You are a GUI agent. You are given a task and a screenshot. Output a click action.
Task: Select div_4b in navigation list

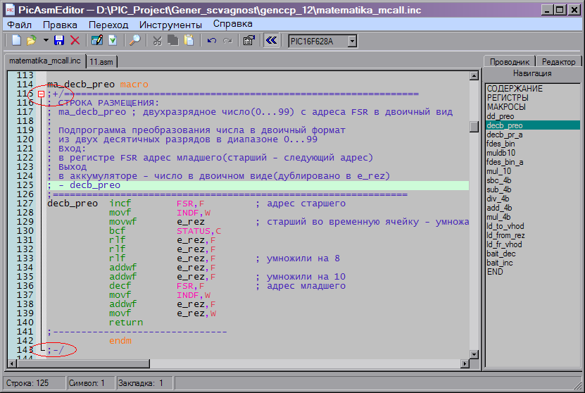pos(532,198)
